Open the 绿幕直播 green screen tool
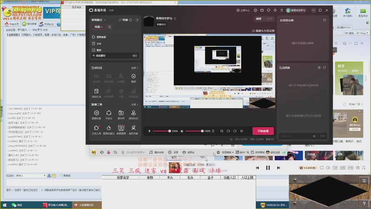The height and width of the screenshot is (209, 371). (121, 130)
